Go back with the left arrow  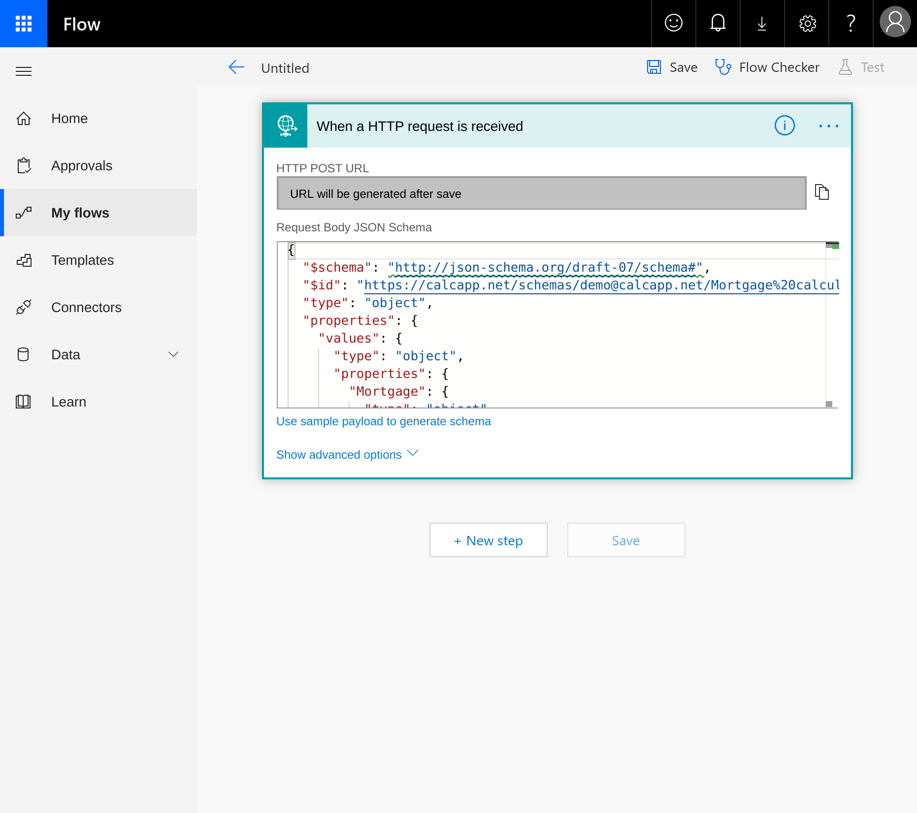tap(236, 67)
